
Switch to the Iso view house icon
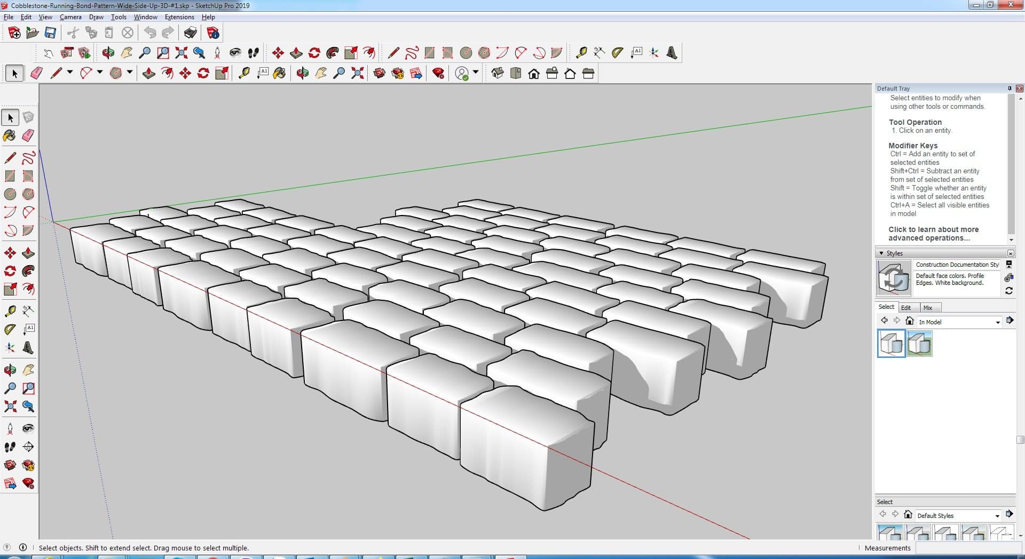point(498,74)
